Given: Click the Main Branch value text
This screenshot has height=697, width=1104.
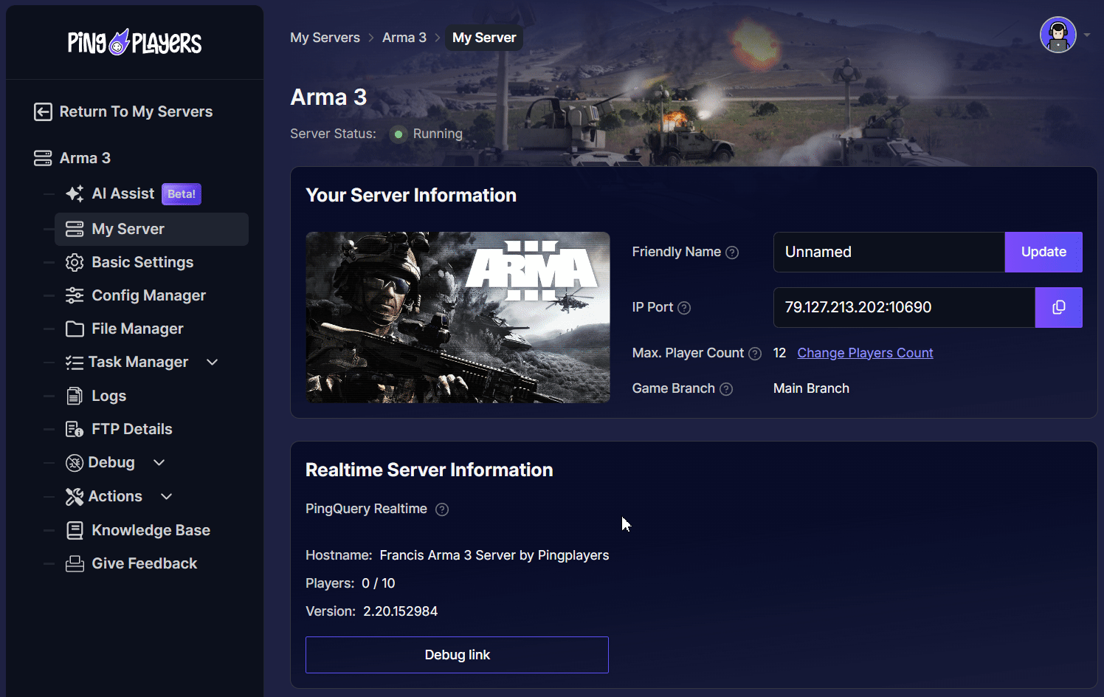Looking at the screenshot, I should pos(811,388).
